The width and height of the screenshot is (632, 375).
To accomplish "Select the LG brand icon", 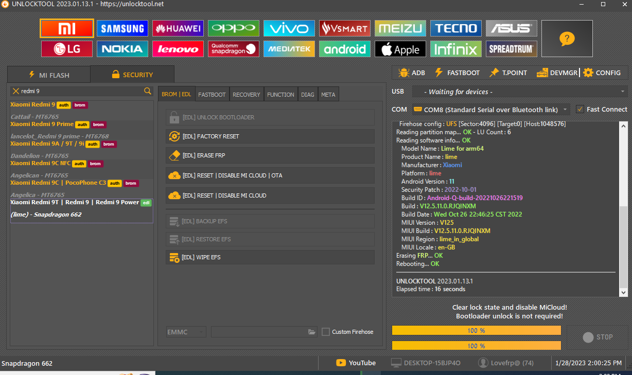I will (x=67, y=49).
